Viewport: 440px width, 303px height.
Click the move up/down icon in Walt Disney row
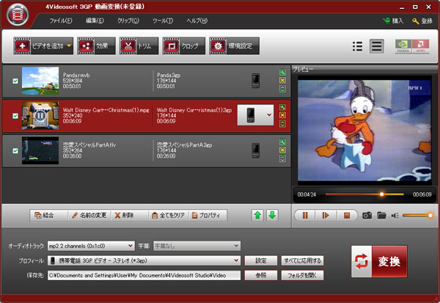point(282,123)
